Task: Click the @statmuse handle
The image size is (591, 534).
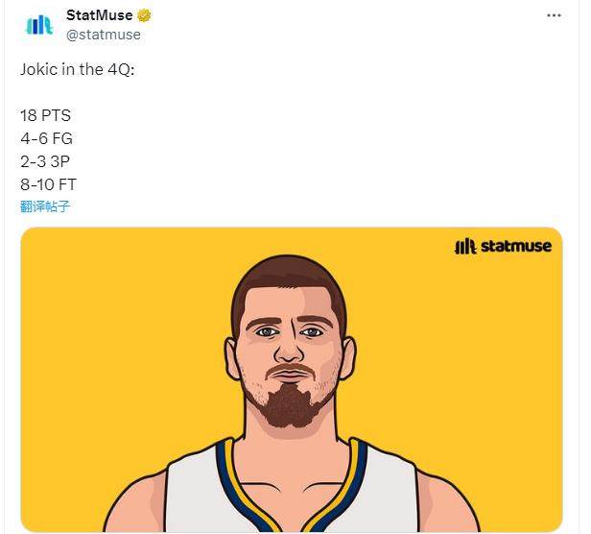Action: (104, 35)
